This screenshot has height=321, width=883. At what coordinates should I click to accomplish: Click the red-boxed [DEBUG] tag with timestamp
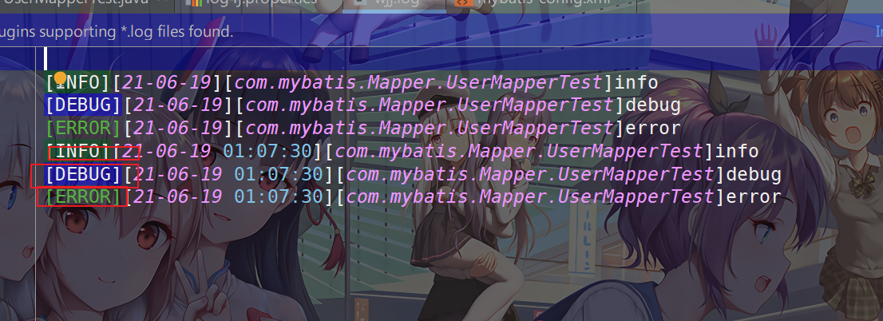tap(83, 174)
